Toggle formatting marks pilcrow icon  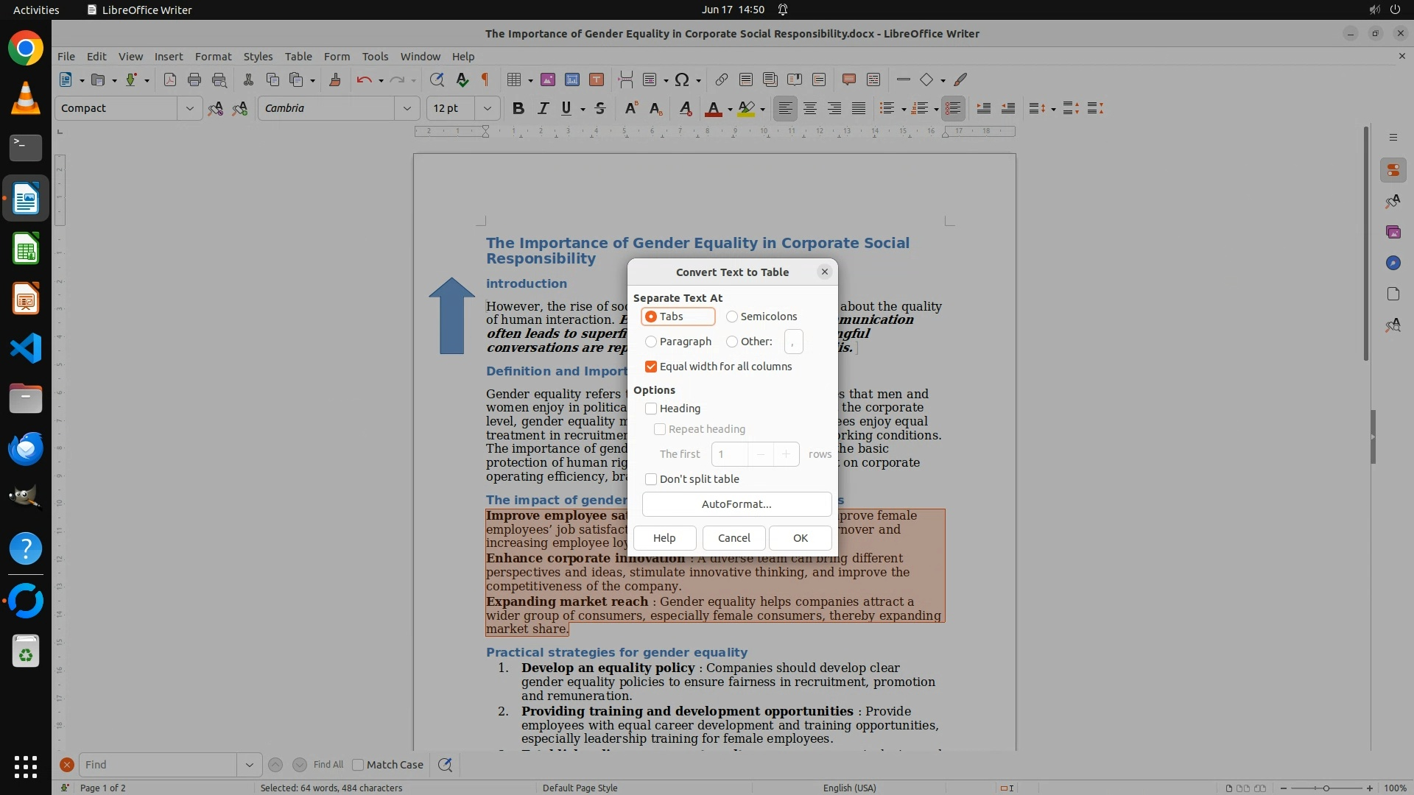click(x=485, y=79)
